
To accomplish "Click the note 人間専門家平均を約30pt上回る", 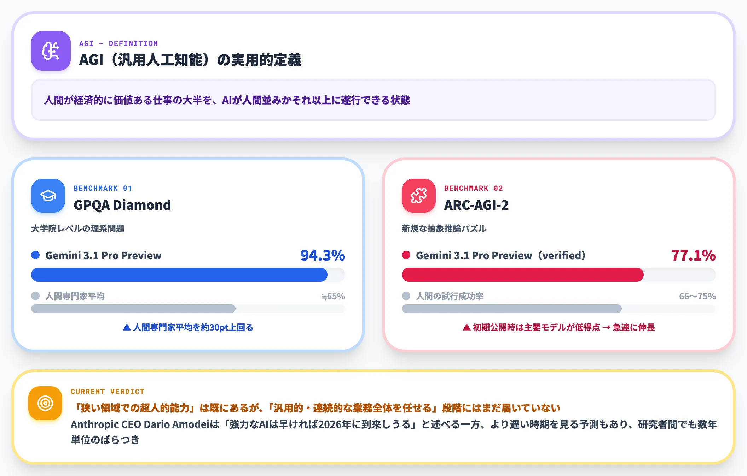I will (x=188, y=327).
